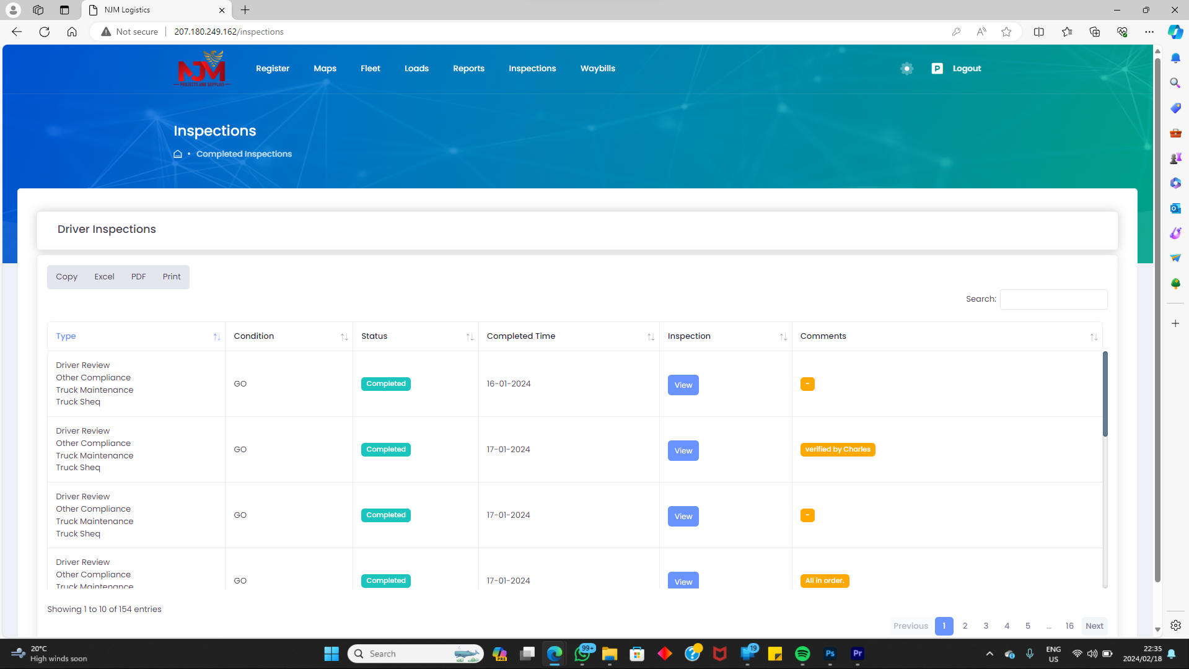Viewport: 1189px width, 669px height.
Task: View the 16-01-2024 inspection
Action: (683, 385)
